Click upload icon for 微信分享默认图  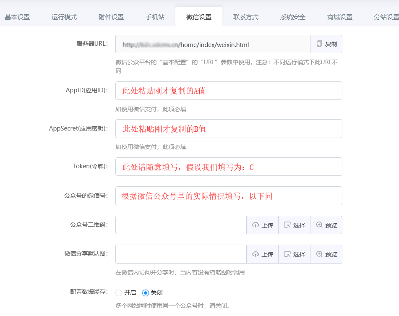pyautogui.click(x=256, y=254)
